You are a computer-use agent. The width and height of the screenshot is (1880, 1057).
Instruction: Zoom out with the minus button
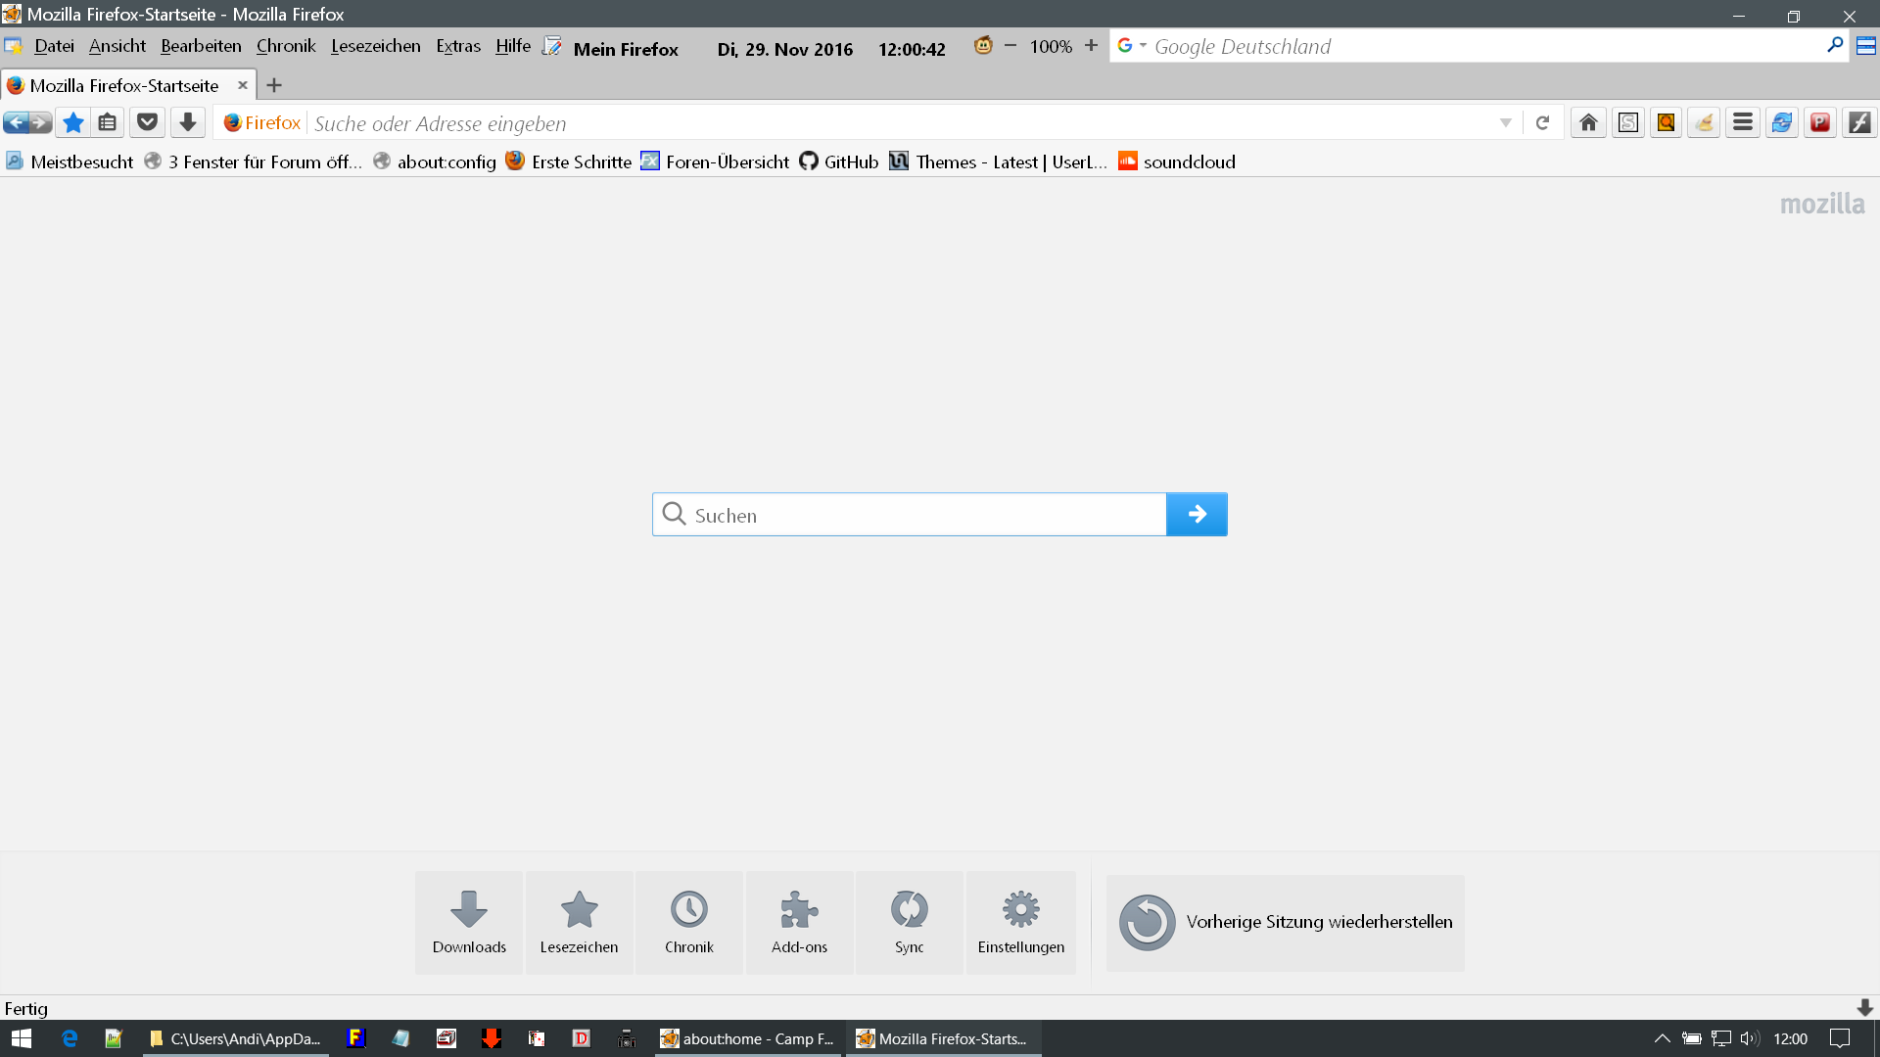pos(1010,46)
